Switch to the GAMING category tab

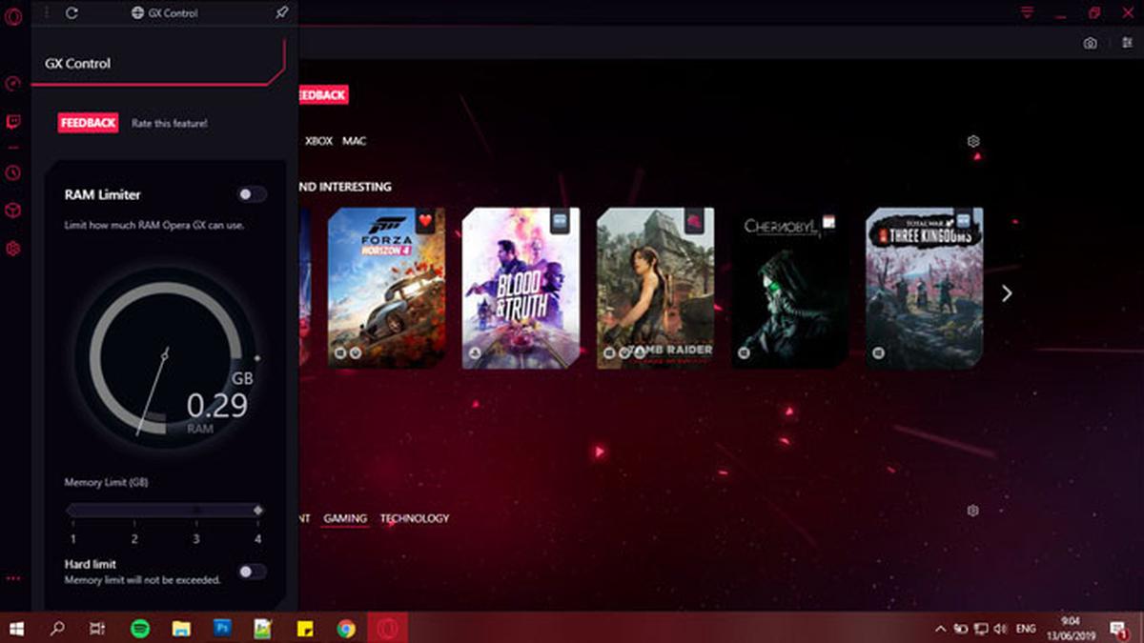click(x=344, y=518)
